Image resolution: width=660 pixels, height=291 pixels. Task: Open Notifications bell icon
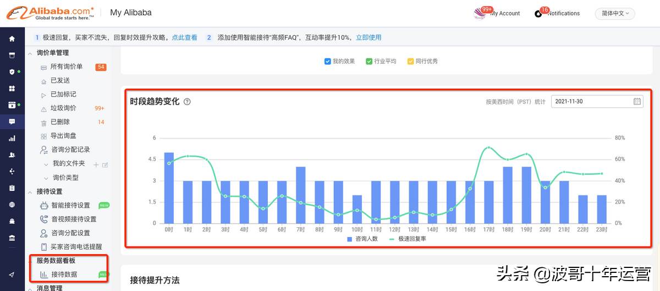coord(538,14)
